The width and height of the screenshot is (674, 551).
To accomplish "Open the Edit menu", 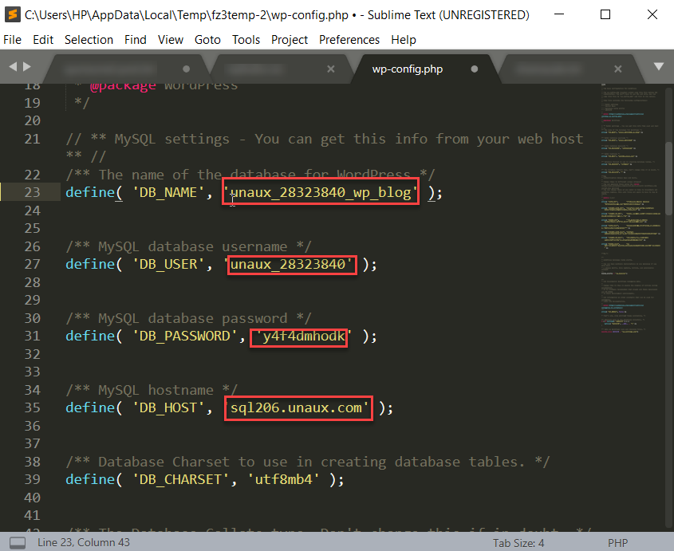I will [43, 40].
